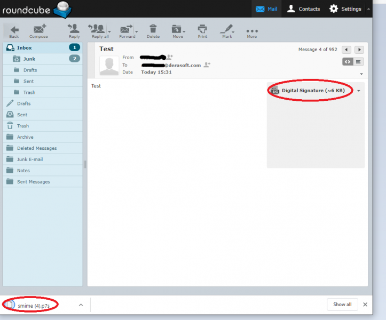Image resolution: width=386 pixels, height=320 pixels.
Task: Go to next message arrow
Action: [x=360, y=50]
